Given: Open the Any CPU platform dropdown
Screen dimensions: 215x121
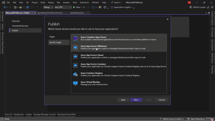Looking at the screenshot, I should 63,7.
